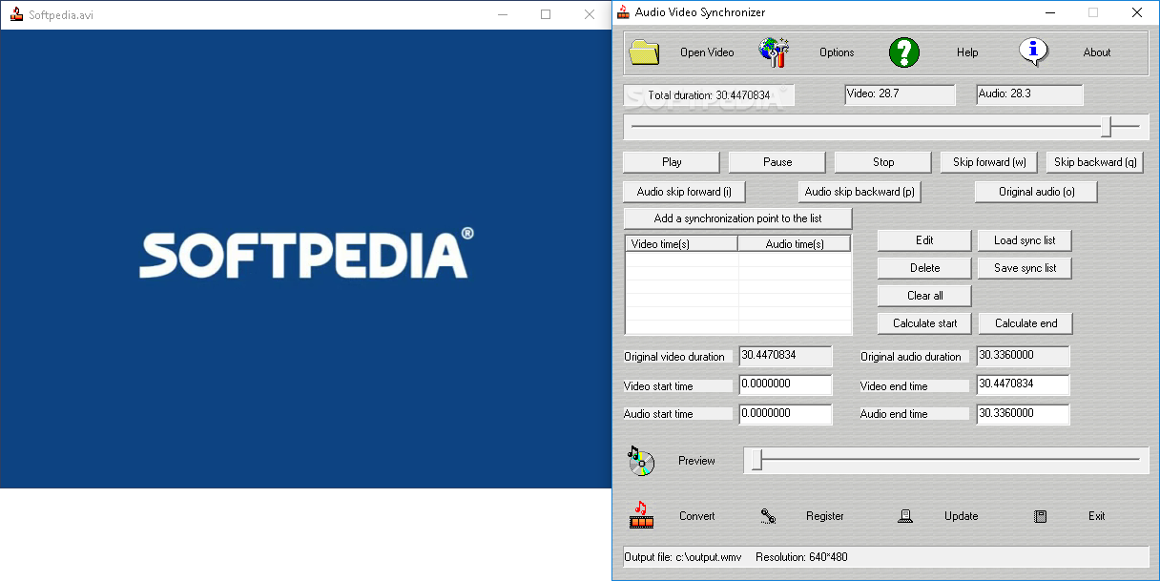This screenshot has height=581, width=1160.
Task: Click the Original video duration field
Action: point(785,356)
